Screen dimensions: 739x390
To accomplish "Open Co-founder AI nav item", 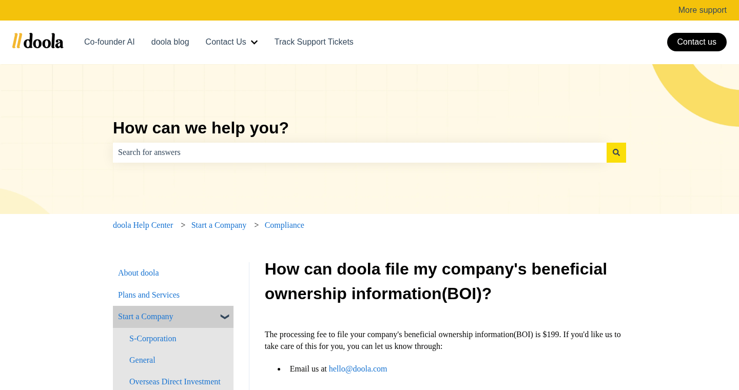I will point(109,42).
